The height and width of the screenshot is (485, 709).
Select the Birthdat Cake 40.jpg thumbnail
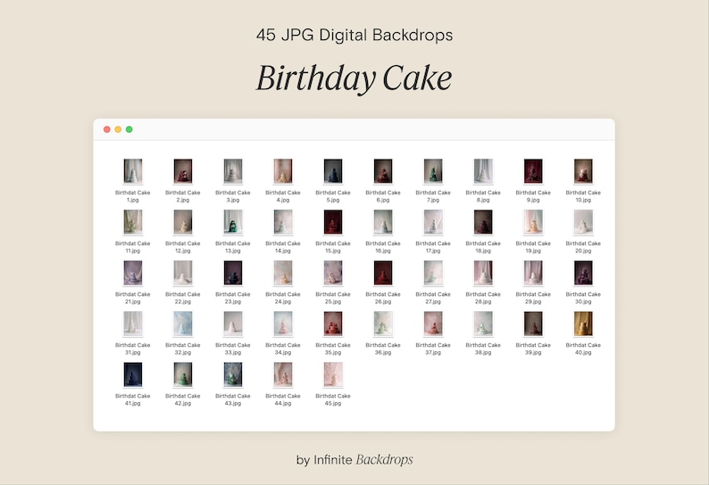[583, 324]
